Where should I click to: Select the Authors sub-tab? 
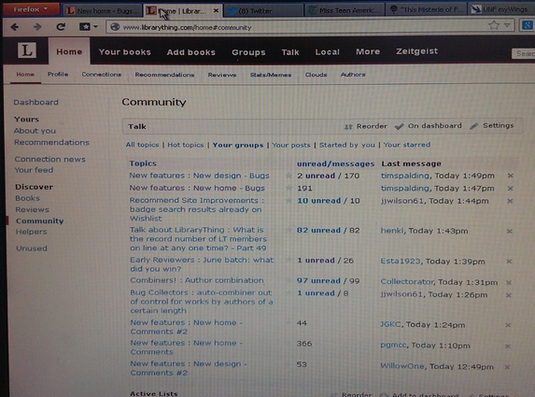pyautogui.click(x=353, y=75)
